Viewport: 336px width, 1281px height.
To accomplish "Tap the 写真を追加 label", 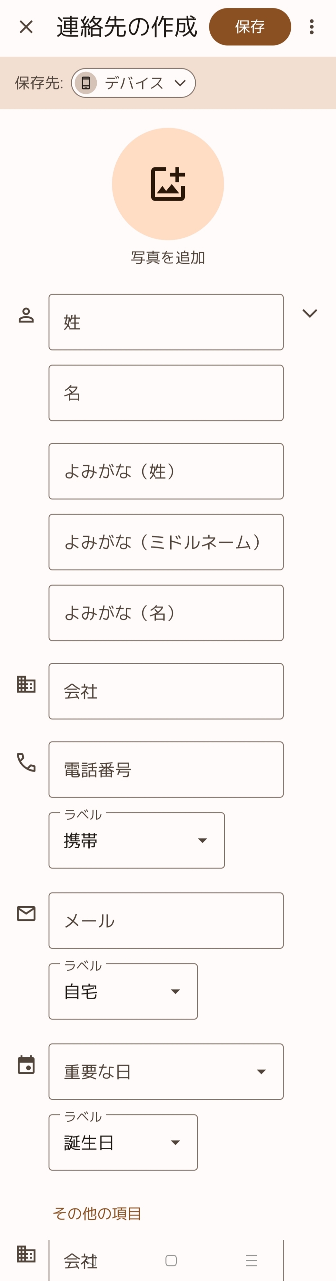I will point(168,258).
